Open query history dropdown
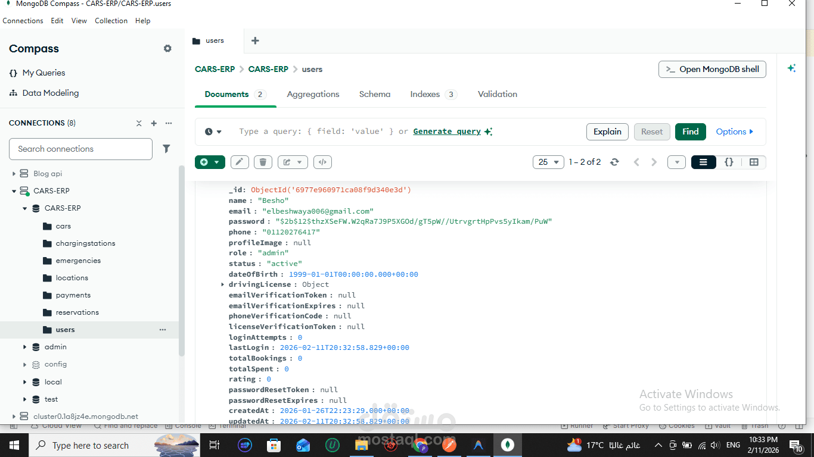 [213, 132]
